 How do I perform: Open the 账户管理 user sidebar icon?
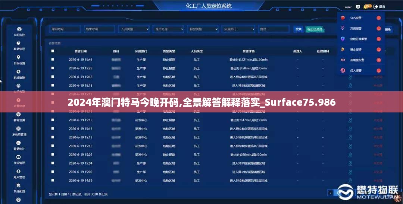19,172
